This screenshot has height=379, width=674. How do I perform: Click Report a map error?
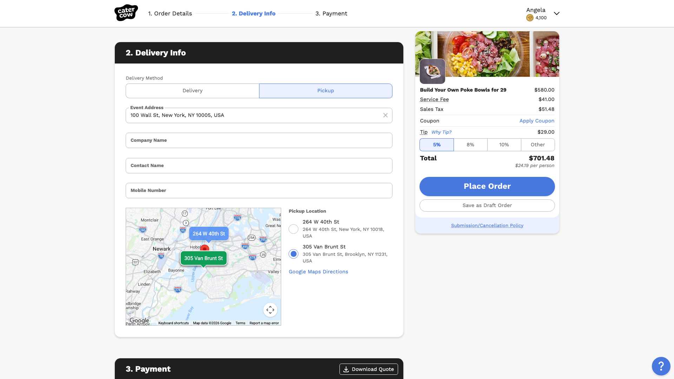click(x=264, y=323)
